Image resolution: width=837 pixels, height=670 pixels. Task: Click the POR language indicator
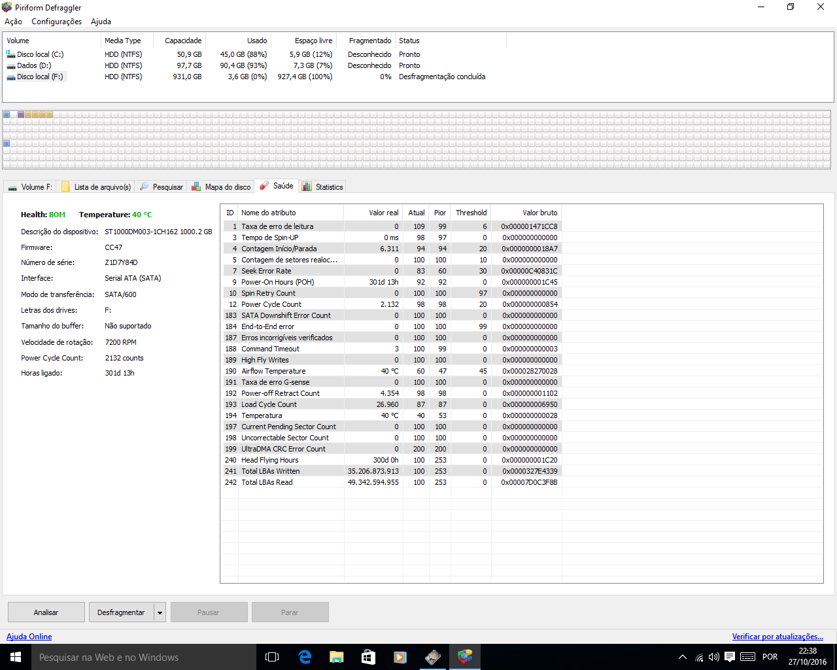(x=770, y=657)
